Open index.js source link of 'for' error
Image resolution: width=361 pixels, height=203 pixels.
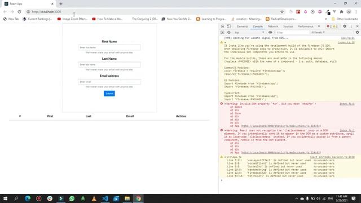pos(347,104)
